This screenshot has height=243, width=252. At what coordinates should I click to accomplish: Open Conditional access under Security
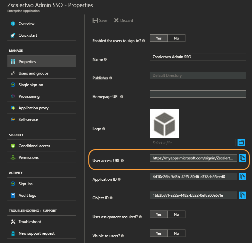point(34,146)
